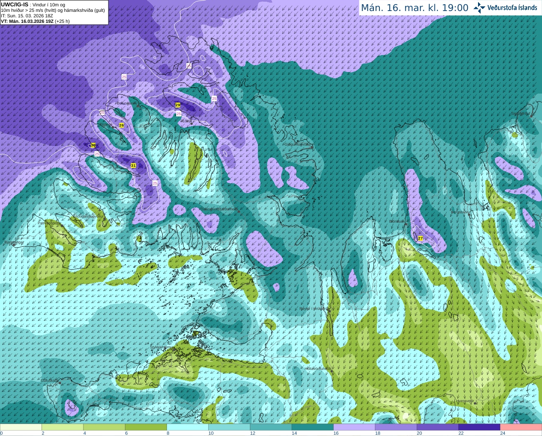Click the white 25 contour label beneath gust marker 29

click(x=179, y=114)
